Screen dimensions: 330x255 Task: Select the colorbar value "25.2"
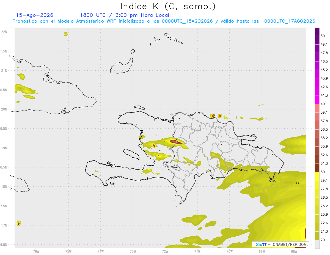[x=324, y=206]
